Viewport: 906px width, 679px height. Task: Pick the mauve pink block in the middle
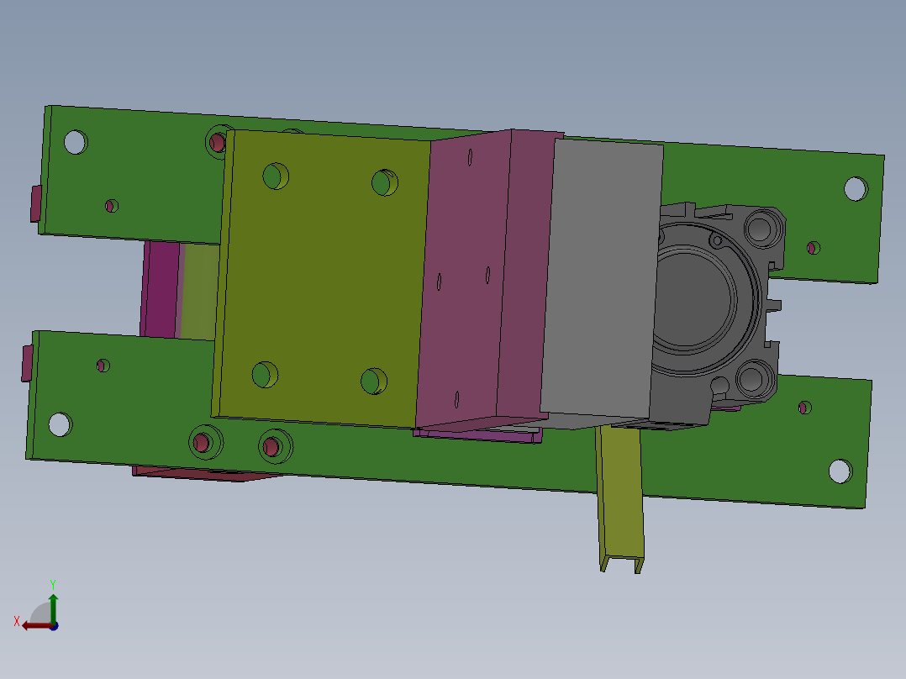[482, 281]
